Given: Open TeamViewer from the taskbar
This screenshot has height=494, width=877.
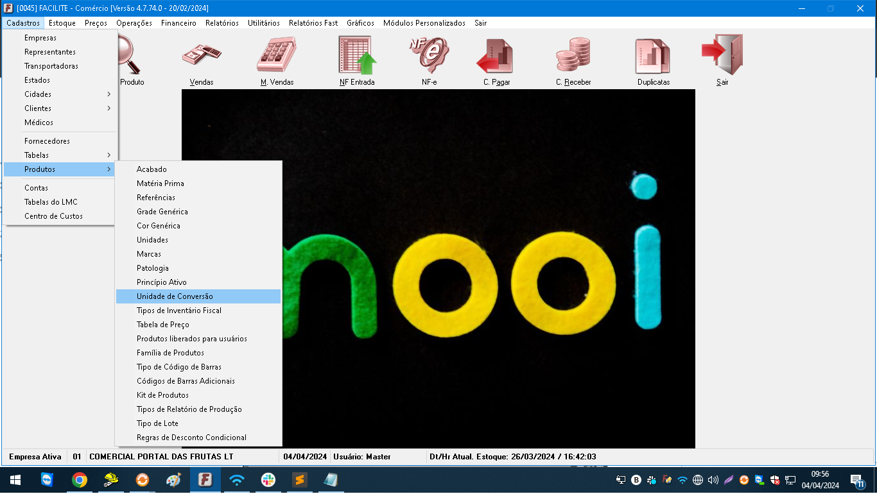Looking at the screenshot, I should [48, 480].
